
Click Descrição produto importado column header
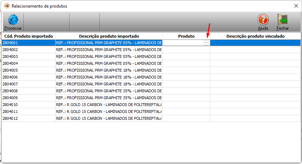coord(109,36)
